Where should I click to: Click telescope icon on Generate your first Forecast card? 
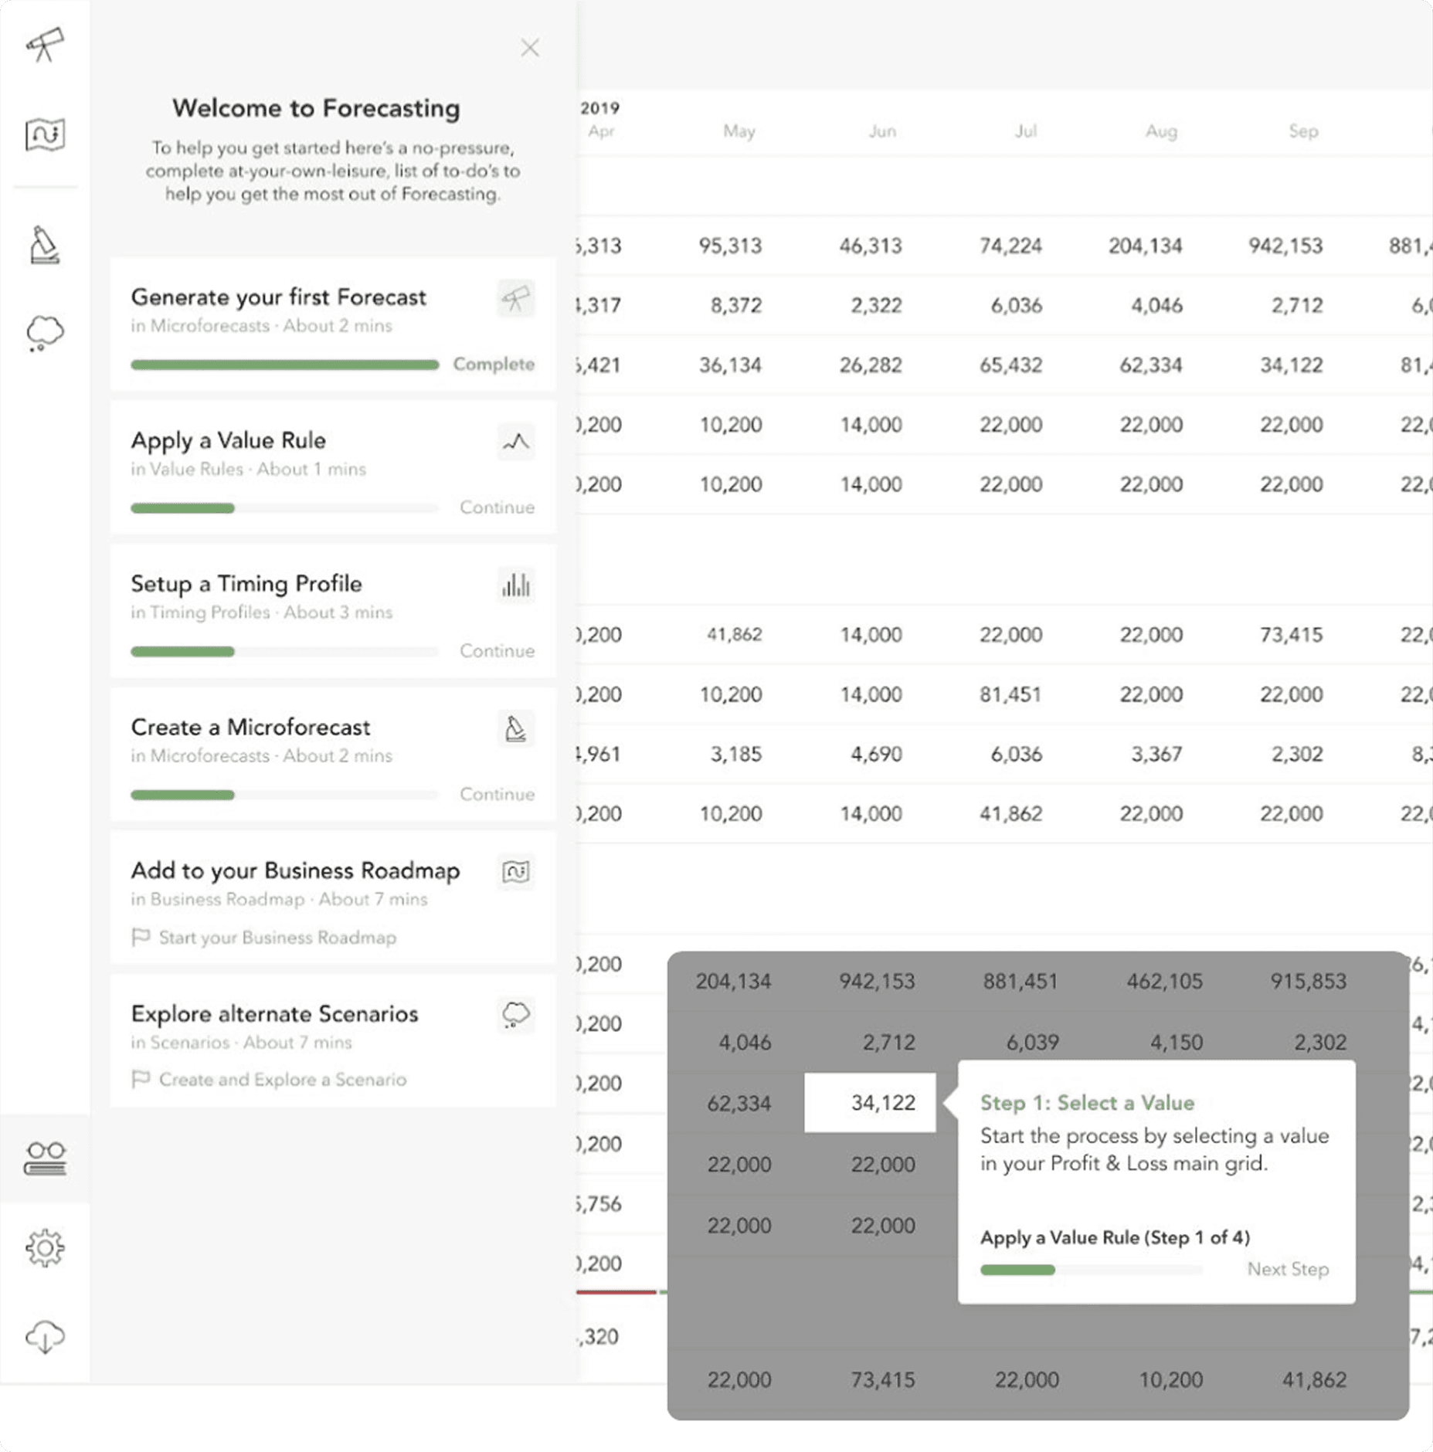(516, 298)
